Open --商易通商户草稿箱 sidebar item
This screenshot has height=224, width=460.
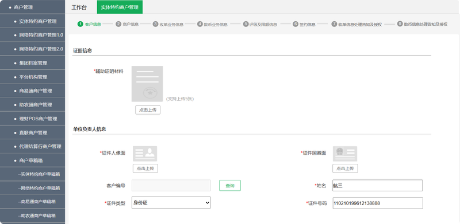[x=33, y=202]
